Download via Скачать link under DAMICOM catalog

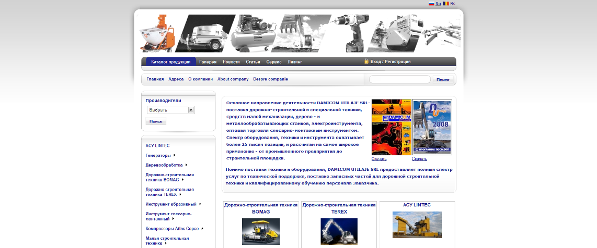click(x=379, y=159)
